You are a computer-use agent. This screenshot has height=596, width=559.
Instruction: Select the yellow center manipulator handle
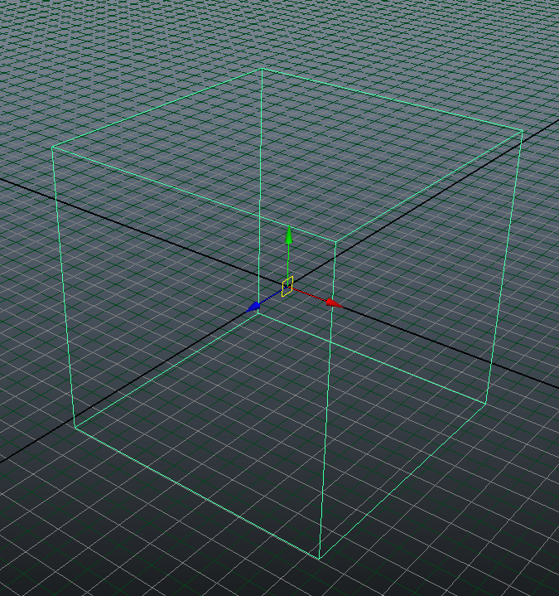click(287, 287)
